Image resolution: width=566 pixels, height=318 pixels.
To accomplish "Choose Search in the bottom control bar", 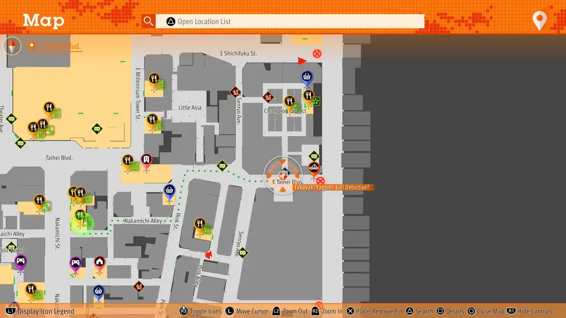I will pos(419,311).
